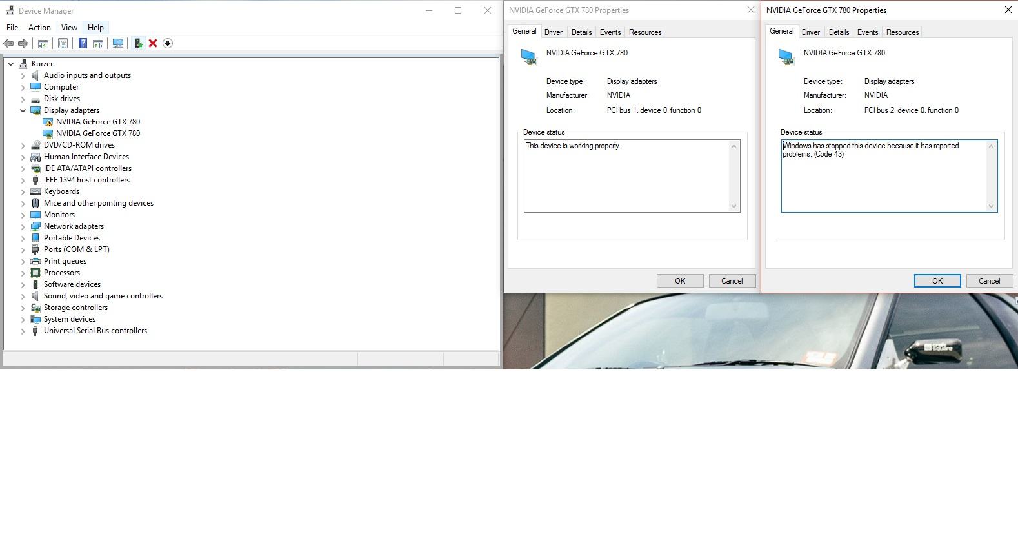1018x557 pixels.
Task: Click the Keyboards icon in device tree
Action: pos(35,191)
